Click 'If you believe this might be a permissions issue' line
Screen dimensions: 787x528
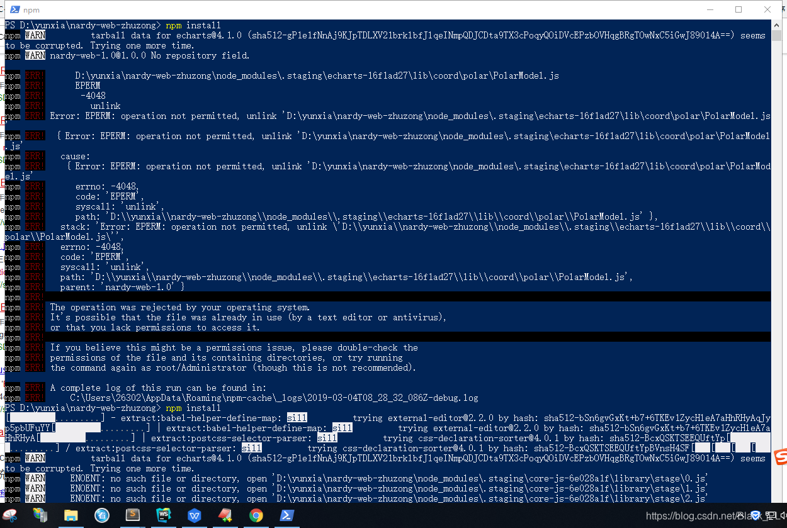234,347
